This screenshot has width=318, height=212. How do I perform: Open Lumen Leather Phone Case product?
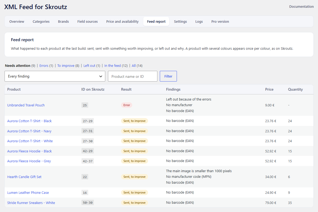coord(28,193)
